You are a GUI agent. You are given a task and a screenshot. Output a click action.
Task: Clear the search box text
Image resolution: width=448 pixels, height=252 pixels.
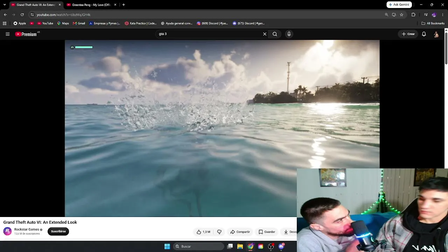265,34
